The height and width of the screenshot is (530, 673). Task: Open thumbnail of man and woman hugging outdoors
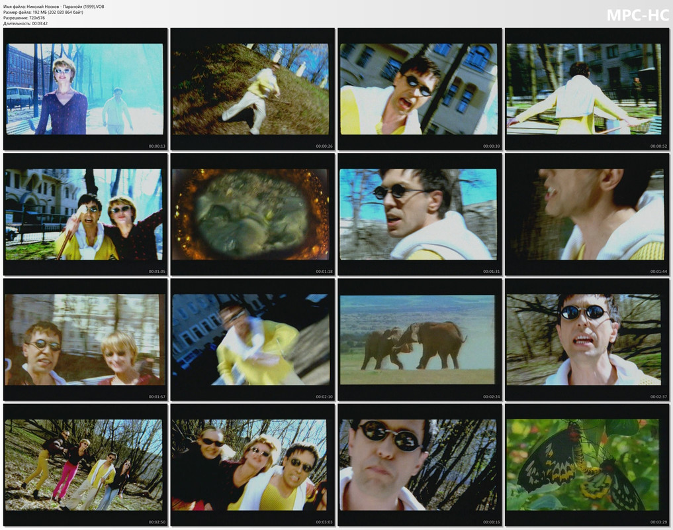[85, 214]
